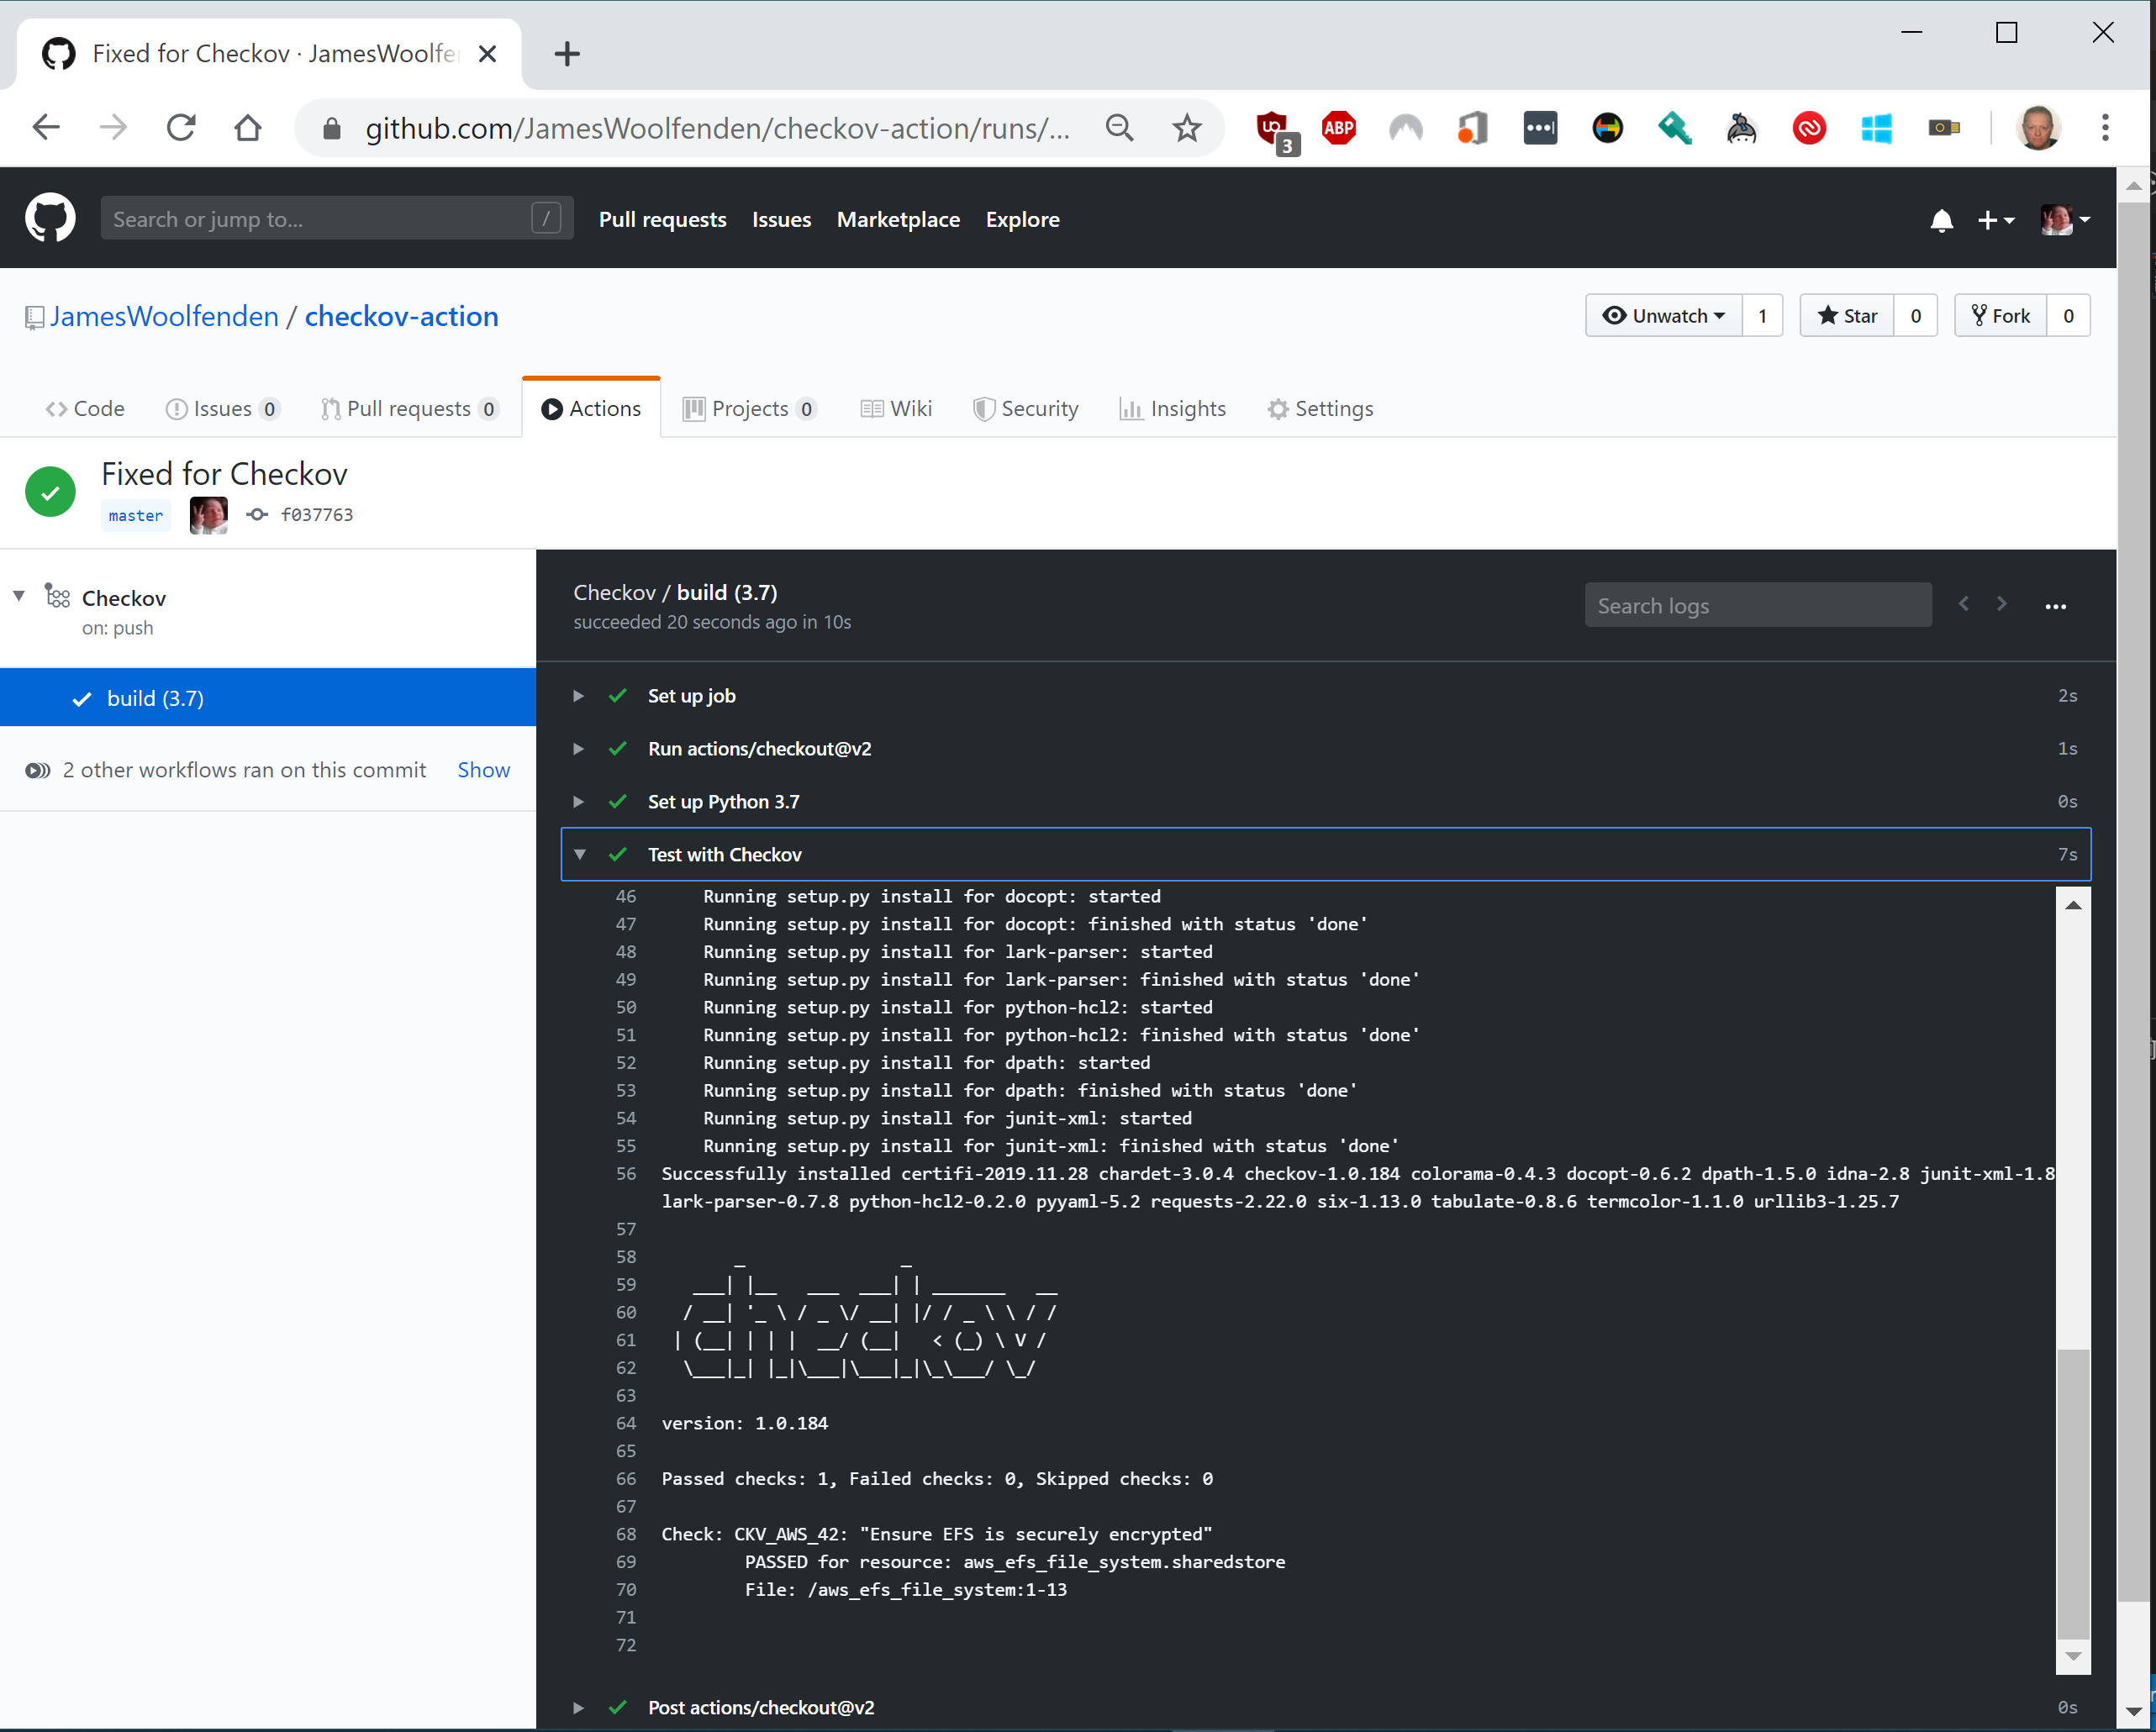Click the GitHub Octocat logo
2156x1732 pixels.
[x=50, y=218]
